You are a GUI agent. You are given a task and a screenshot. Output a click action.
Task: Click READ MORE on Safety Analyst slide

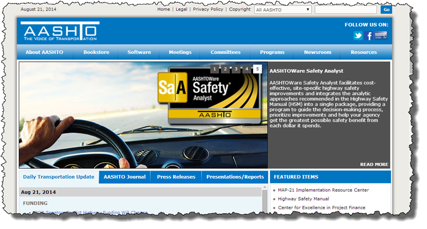(374, 165)
